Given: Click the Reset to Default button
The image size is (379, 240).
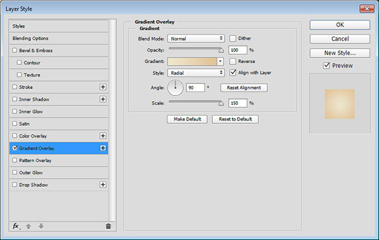Looking at the screenshot, I should click(235, 119).
